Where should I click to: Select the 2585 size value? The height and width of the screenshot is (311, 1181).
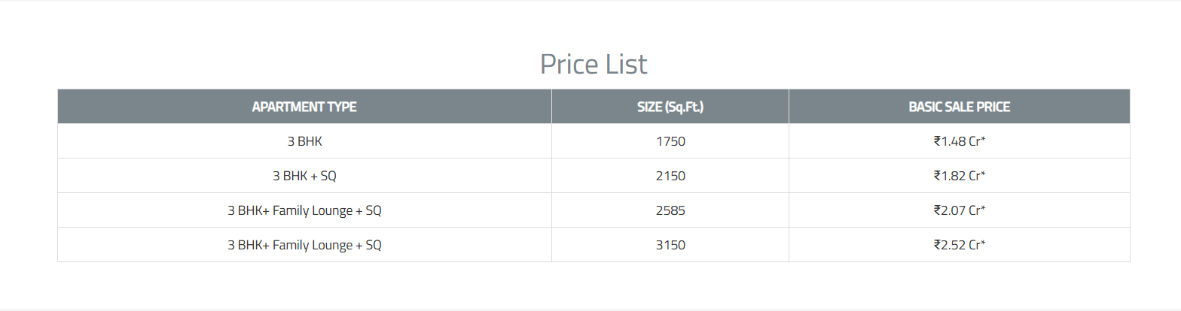(670, 210)
